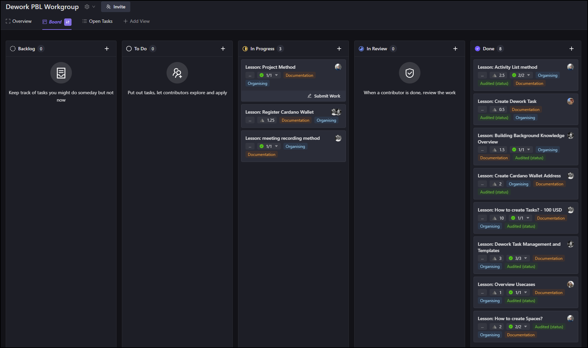Screen dimensions: 588x348
Task: Open the Board view filter icon
Action: (68, 22)
